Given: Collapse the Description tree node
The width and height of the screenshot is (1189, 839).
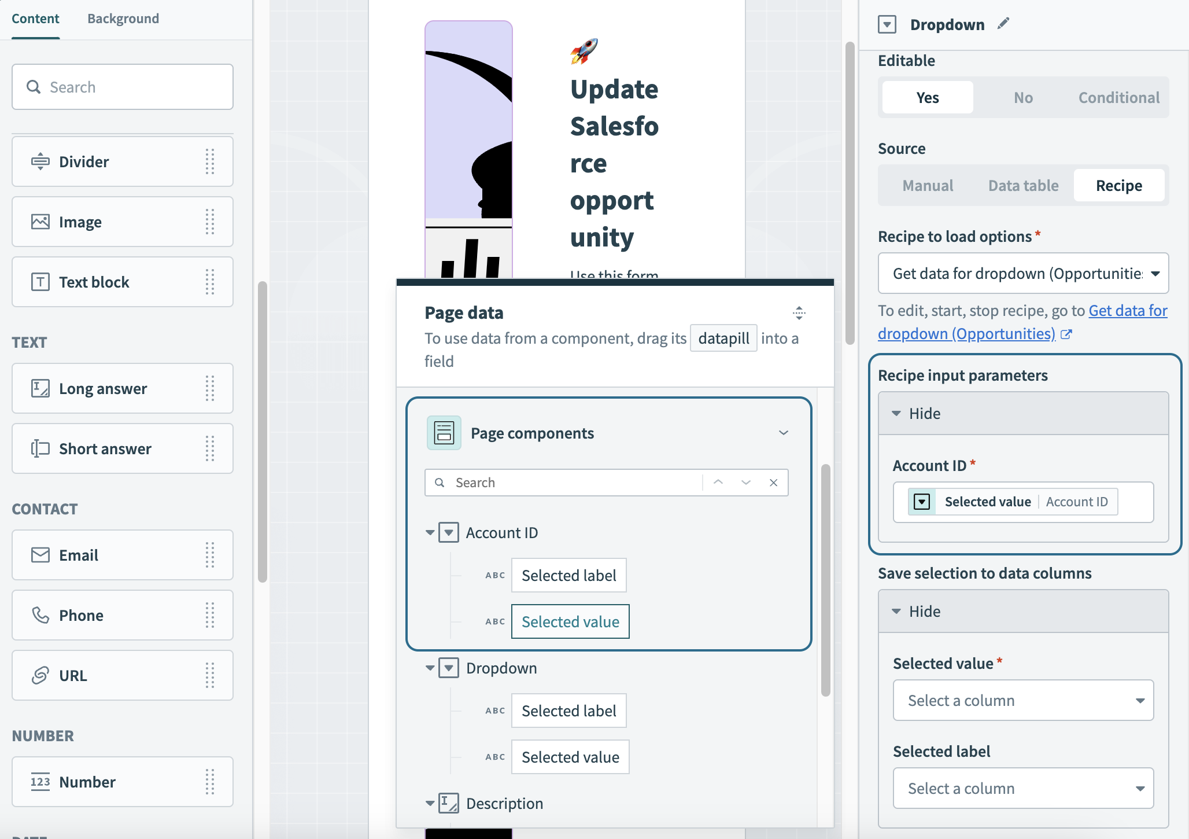Looking at the screenshot, I should coord(430,803).
